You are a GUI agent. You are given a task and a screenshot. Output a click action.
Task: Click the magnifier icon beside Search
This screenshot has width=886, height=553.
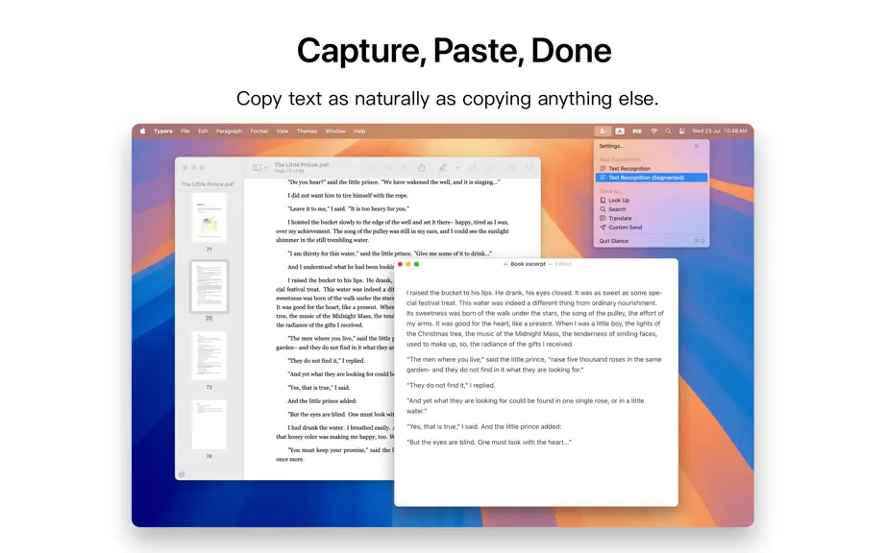(x=603, y=209)
